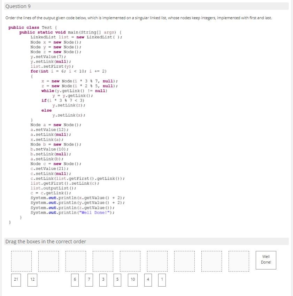The width and height of the screenshot is (293, 296).
Task: Click the number tile showing 7
Action: (89, 280)
